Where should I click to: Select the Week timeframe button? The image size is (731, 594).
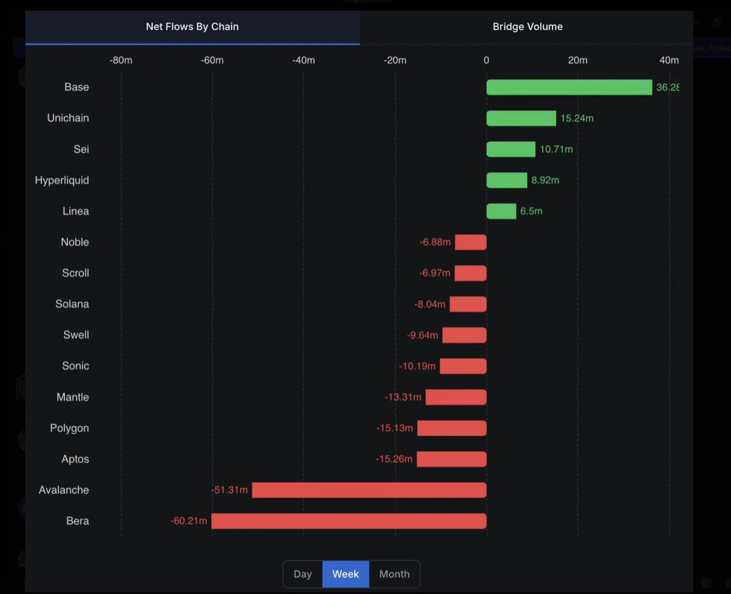click(x=345, y=574)
